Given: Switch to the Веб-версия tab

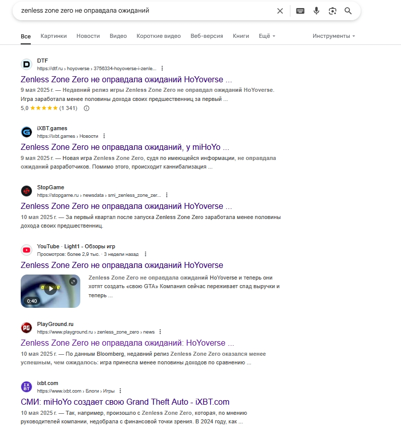Looking at the screenshot, I should pyautogui.click(x=207, y=36).
